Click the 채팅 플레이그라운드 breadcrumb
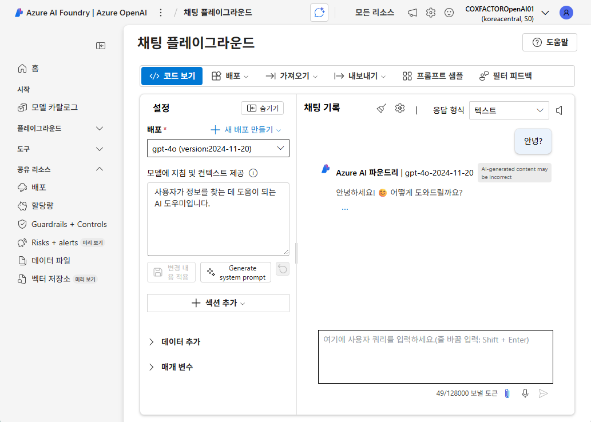 pos(218,13)
